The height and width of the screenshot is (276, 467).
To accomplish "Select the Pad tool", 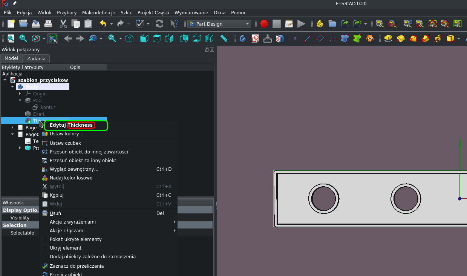I will 388,38.
